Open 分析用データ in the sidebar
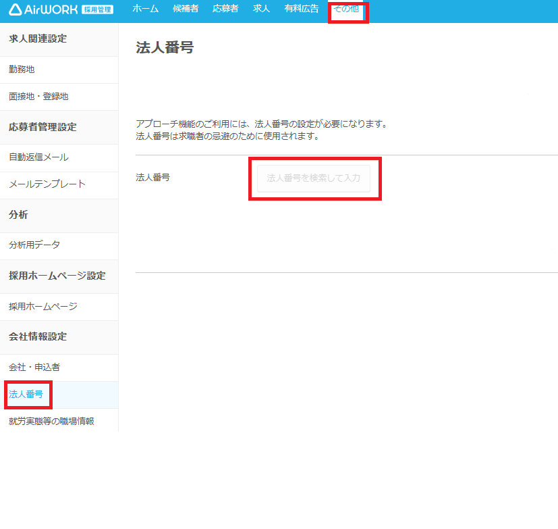 coord(59,245)
